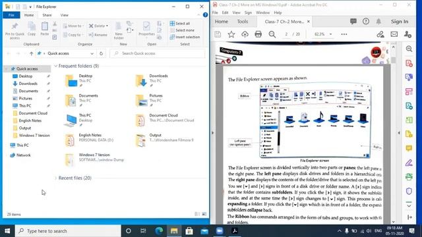Open the Window menu in Acrobat
Image resolution: width=422 pixels, height=237 pixels.
[262, 13]
